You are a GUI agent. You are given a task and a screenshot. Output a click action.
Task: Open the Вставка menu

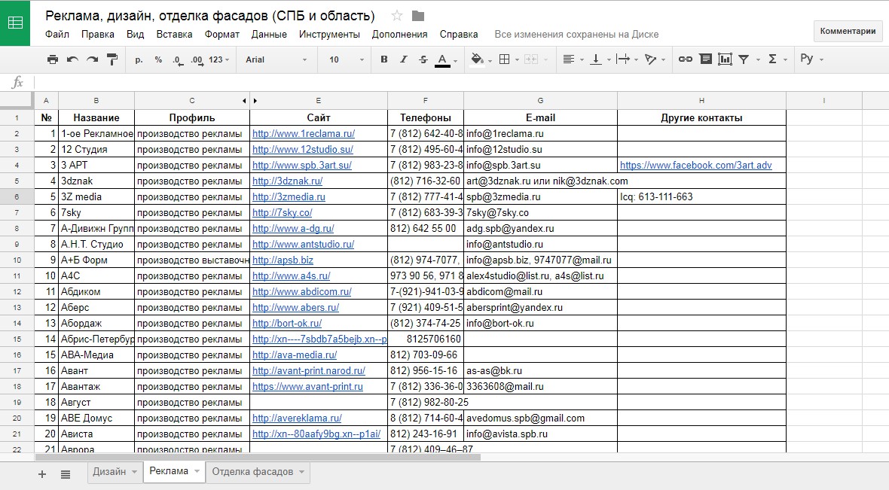[x=174, y=34]
